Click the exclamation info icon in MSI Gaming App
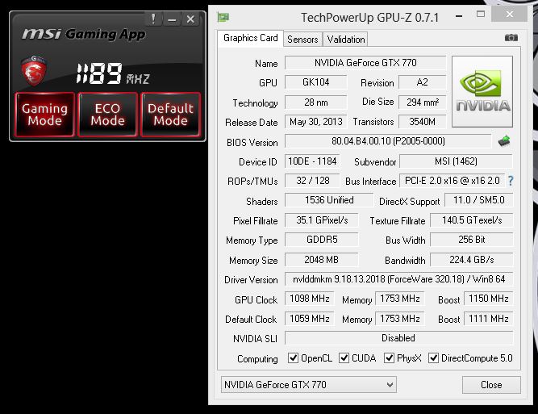 click(x=153, y=19)
